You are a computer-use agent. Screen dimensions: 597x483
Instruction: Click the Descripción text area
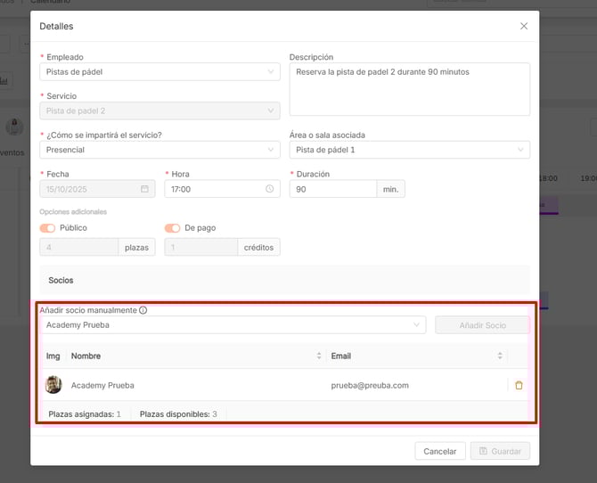(410, 89)
